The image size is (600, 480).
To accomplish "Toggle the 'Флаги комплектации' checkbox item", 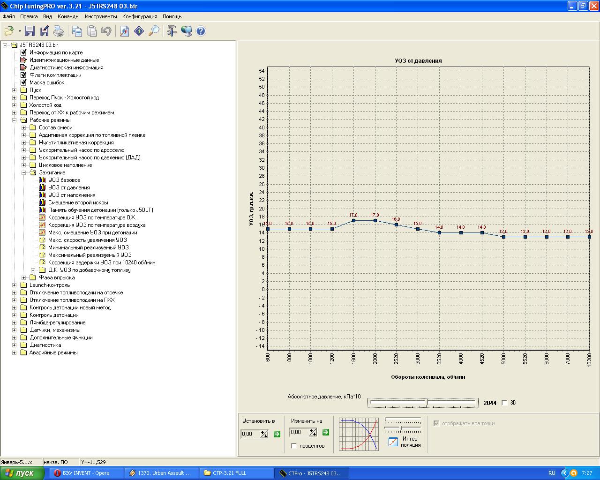I will (23, 75).
